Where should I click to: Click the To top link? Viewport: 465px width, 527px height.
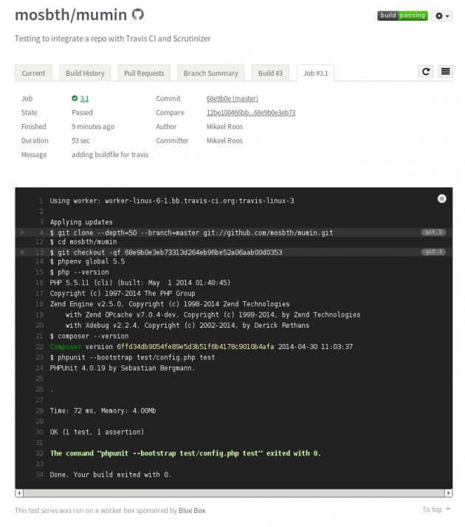pyautogui.click(x=436, y=509)
